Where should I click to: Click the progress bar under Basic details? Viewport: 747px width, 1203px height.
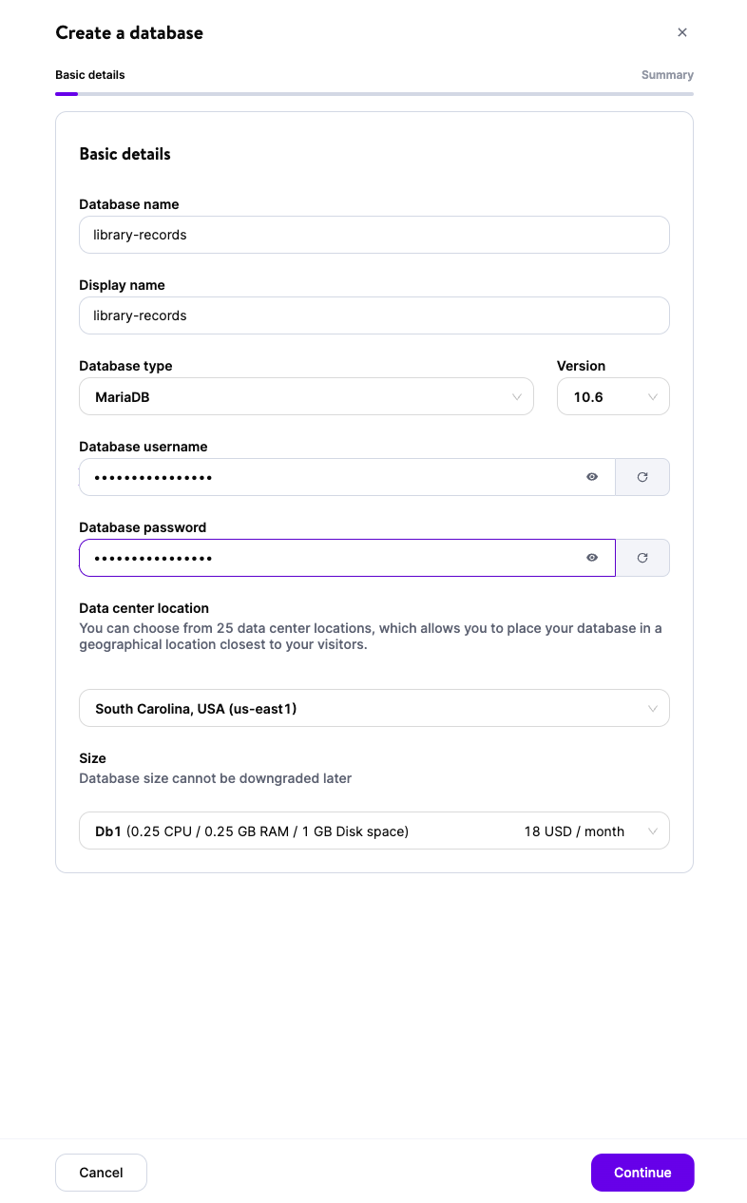click(373, 92)
